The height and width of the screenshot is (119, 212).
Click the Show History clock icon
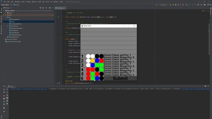[x=198, y=5]
